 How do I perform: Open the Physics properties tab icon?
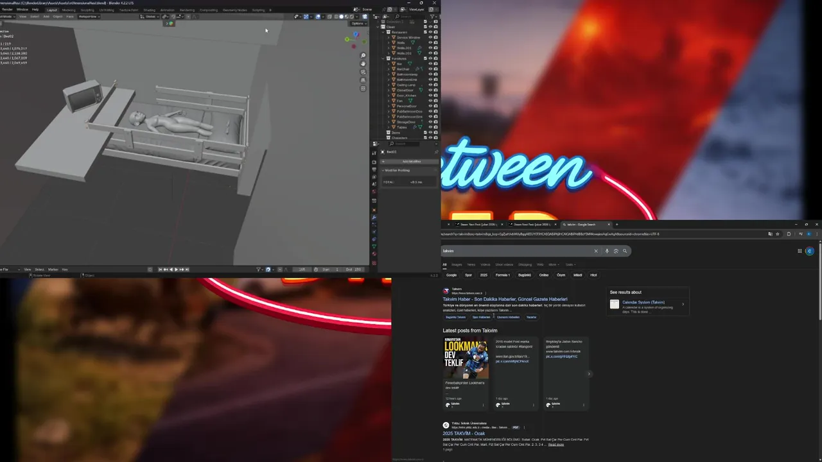pyautogui.click(x=374, y=232)
